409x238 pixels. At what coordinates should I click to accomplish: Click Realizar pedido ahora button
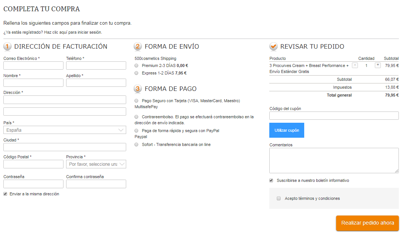(367, 223)
